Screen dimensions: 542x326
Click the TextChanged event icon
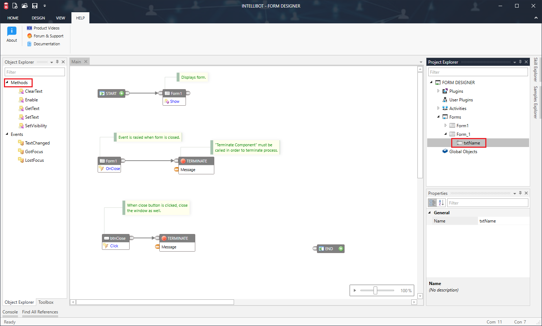tap(20, 143)
